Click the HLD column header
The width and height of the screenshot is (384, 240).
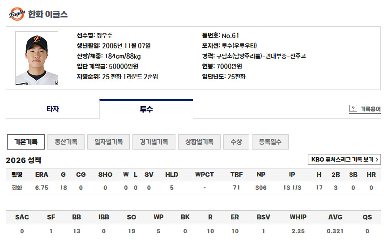171,175
